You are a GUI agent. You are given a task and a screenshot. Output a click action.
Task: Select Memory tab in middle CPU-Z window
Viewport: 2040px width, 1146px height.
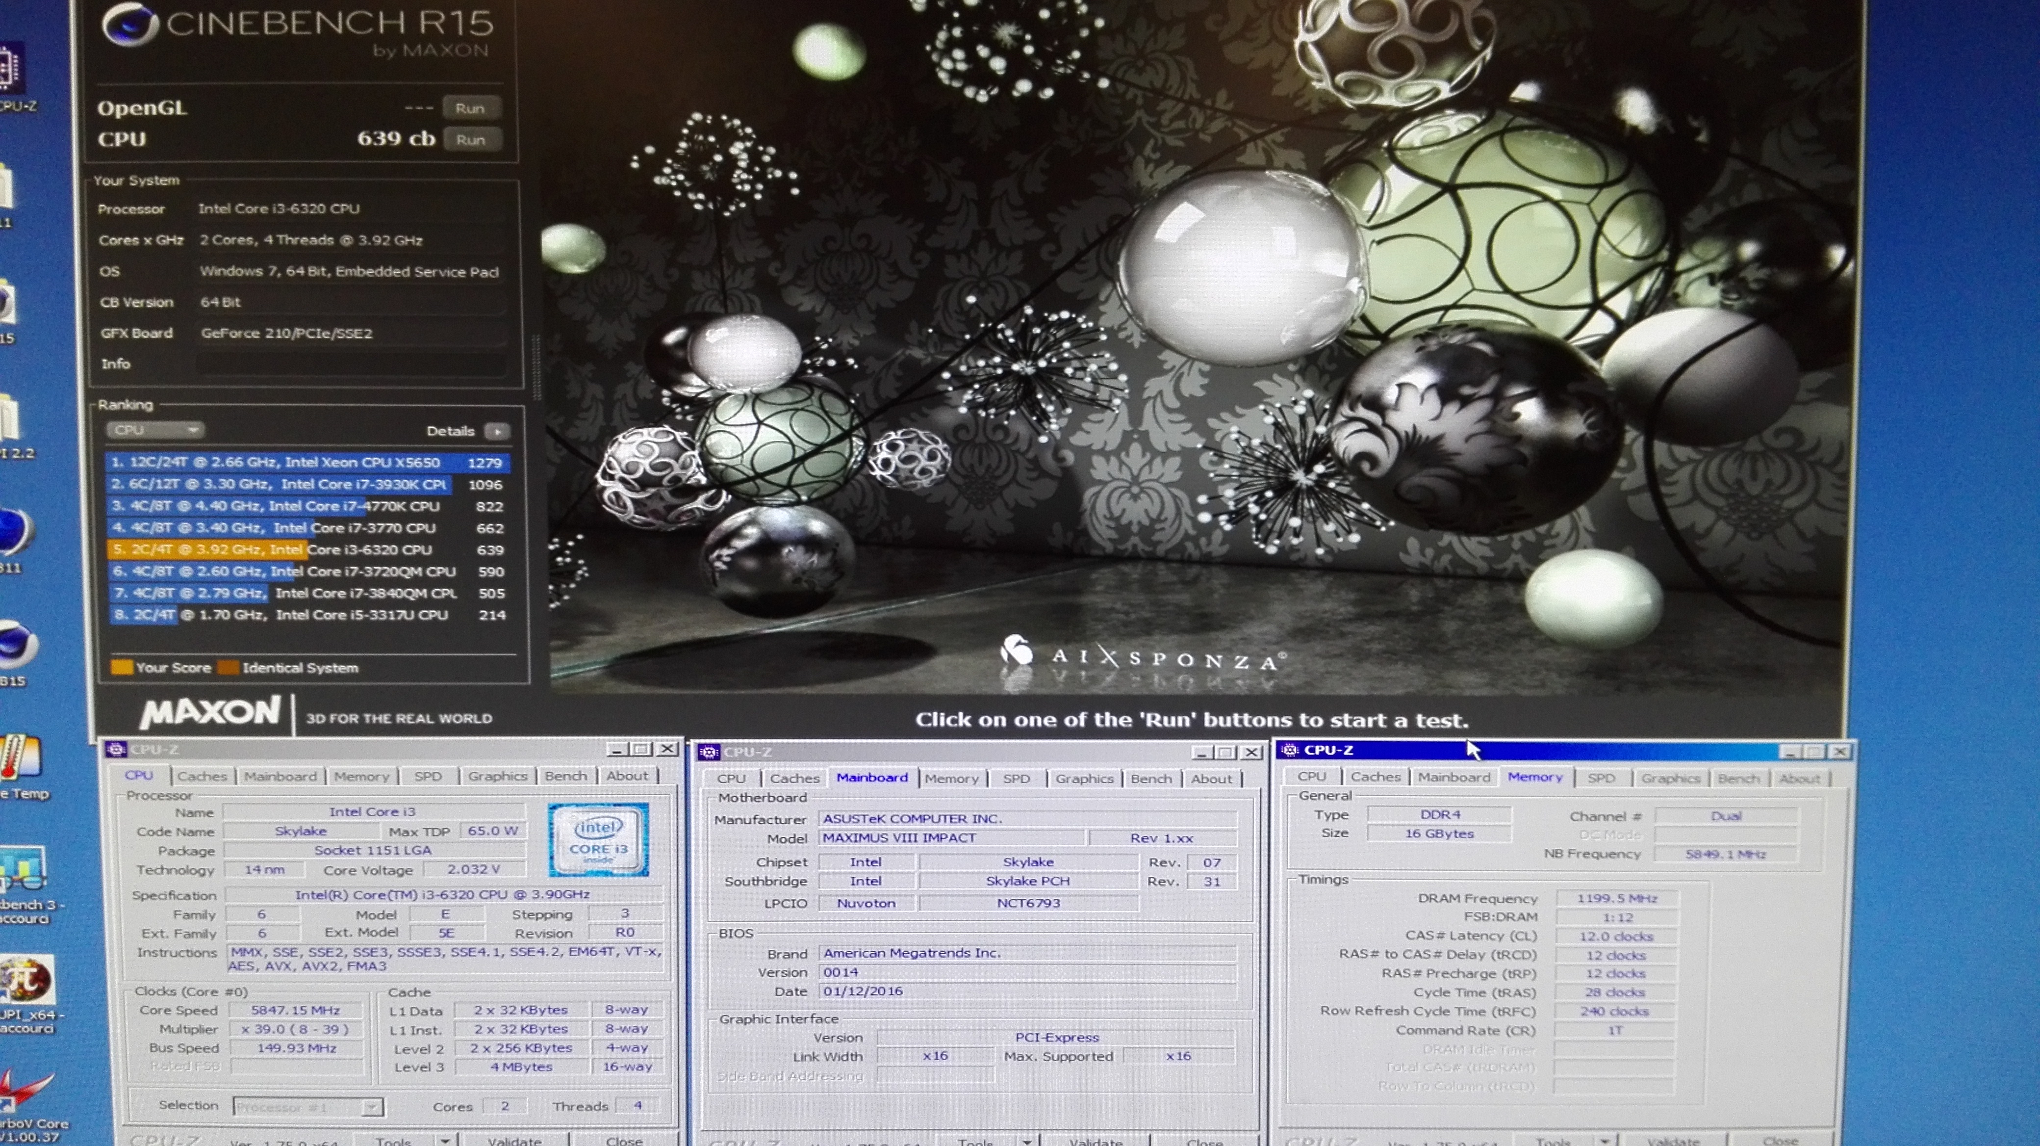[951, 779]
